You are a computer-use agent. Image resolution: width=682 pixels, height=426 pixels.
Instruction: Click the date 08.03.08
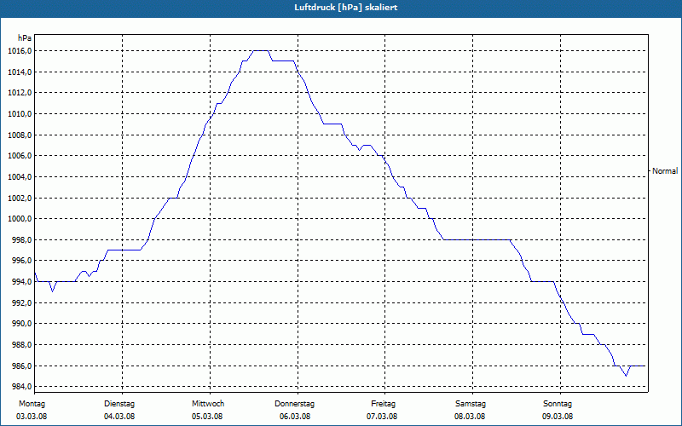coord(470,417)
